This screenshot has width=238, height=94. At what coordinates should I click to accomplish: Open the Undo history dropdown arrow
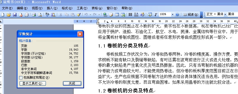(90, 15)
